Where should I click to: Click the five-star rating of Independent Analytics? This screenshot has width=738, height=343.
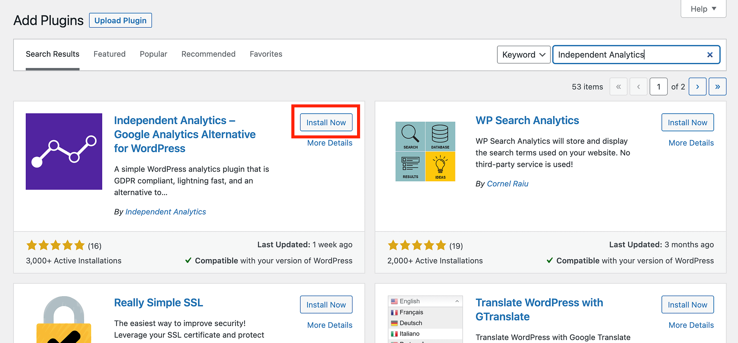pyautogui.click(x=55, y=245)
